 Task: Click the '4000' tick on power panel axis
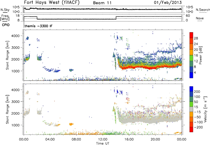[15, 36]
